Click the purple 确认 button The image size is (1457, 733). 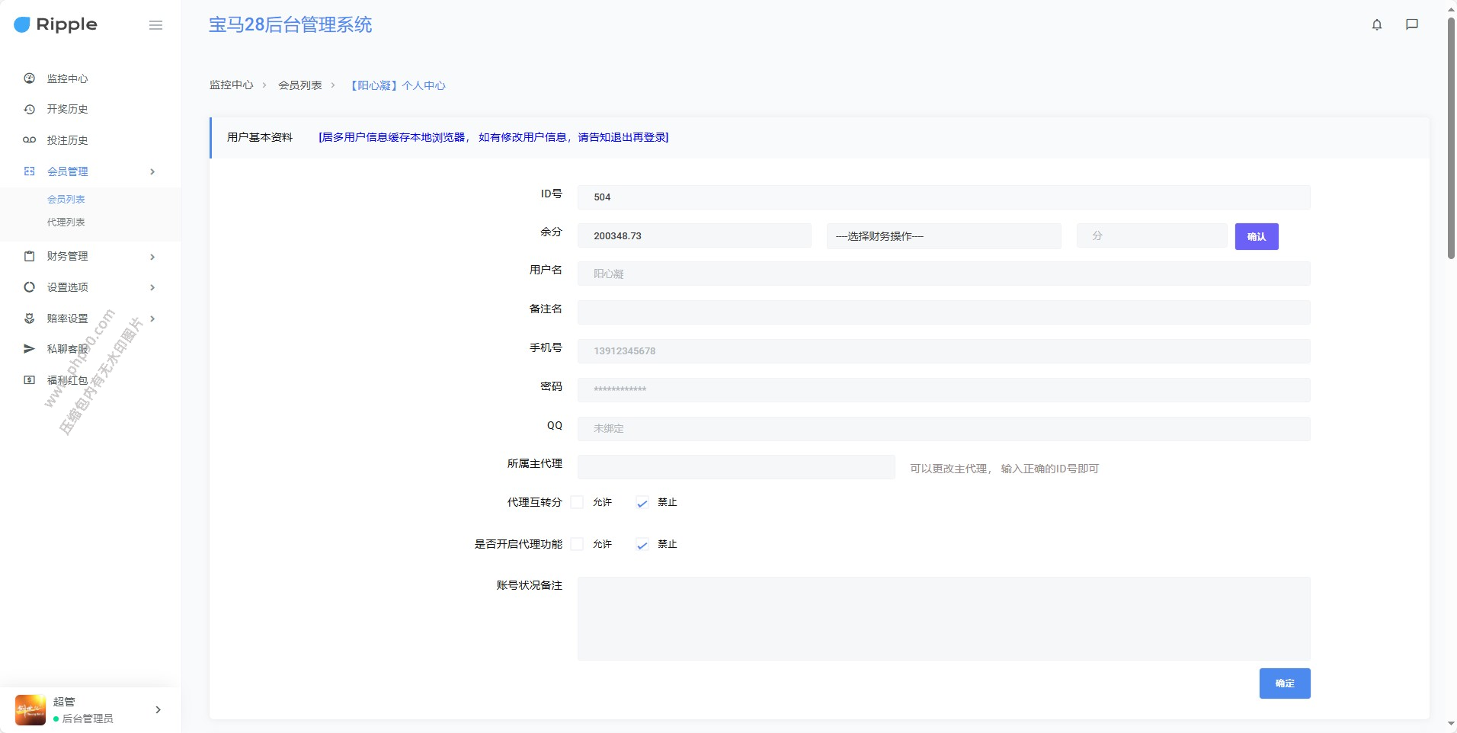1256,236
